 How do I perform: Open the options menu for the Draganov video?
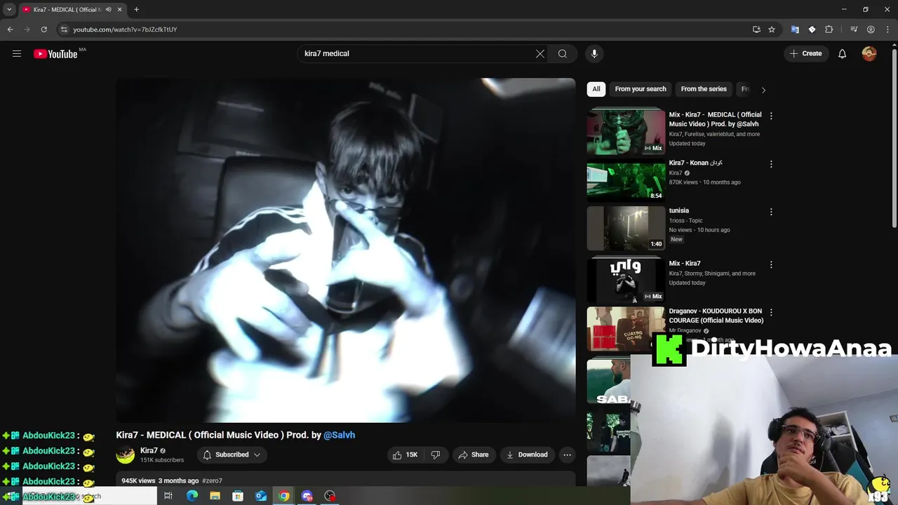771,313
